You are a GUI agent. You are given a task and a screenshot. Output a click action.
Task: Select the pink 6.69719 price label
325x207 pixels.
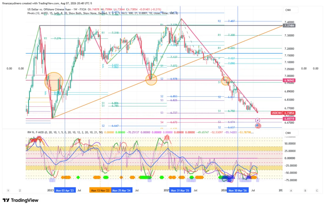pos(289,119)
